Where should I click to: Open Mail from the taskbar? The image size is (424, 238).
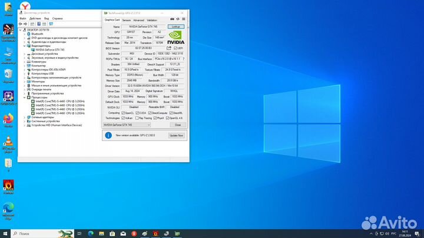click(x=123, y=233)
